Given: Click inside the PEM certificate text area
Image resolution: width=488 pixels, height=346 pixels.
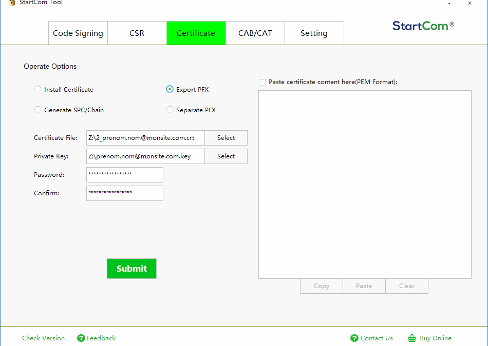Looking at the screenshot, I should (365, 185).
